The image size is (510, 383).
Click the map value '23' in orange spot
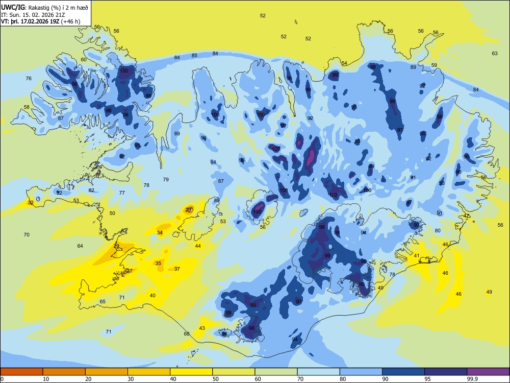pos(188,210)
